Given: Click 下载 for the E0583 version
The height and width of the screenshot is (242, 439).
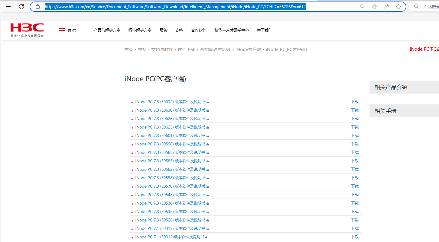Looking at the screenshot, I should (355, 161).
